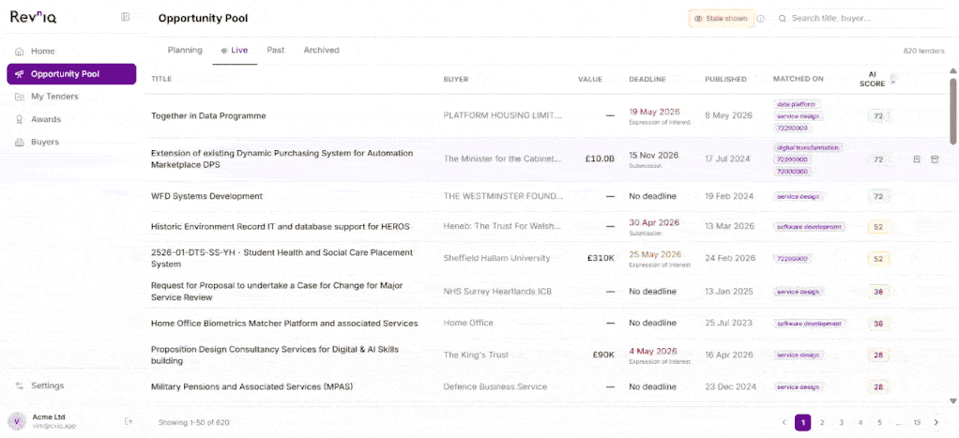Click buyer NHS Surrey Heartlands ICB
The height and width of the screenshot is (438, 959).
tap(497, 291)
